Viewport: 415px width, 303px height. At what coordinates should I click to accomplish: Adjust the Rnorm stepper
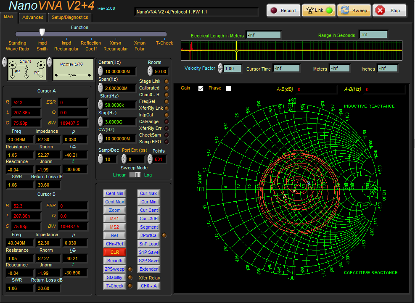(x=150, y=71)
